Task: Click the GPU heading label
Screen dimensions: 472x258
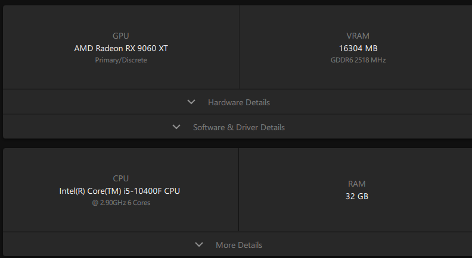Action: (x=121, y=36)
